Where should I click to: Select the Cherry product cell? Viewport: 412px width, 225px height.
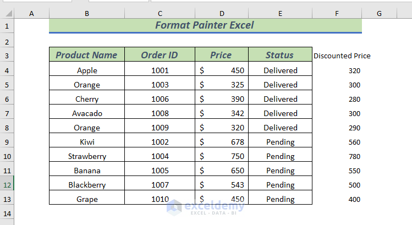[87, 99]
